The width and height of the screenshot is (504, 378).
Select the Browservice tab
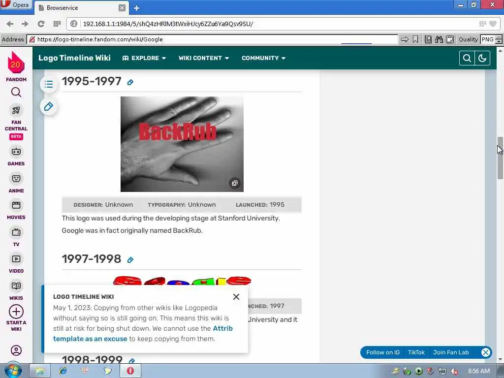(81, 8)
